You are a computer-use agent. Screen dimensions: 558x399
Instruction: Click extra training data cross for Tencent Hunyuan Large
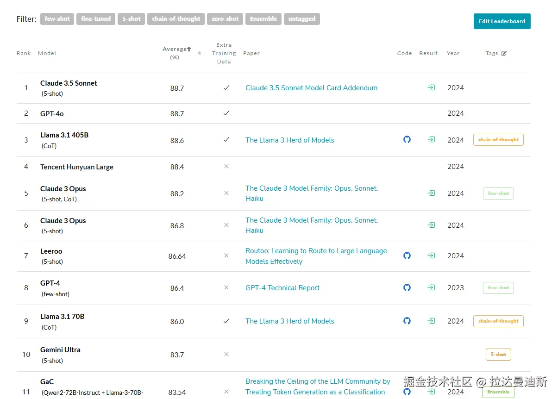[x=226, y=166]
